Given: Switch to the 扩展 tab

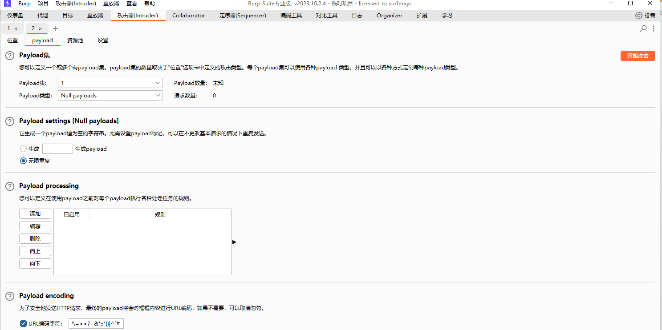Looking at the screenshot, I should (422, 16).
